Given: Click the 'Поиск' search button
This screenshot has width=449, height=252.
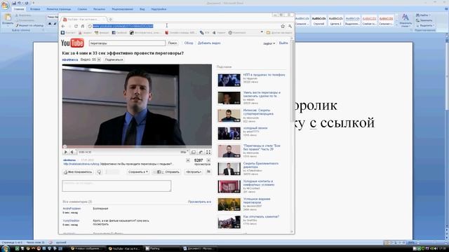Looking at the screenshot, I should coord(173,43).
